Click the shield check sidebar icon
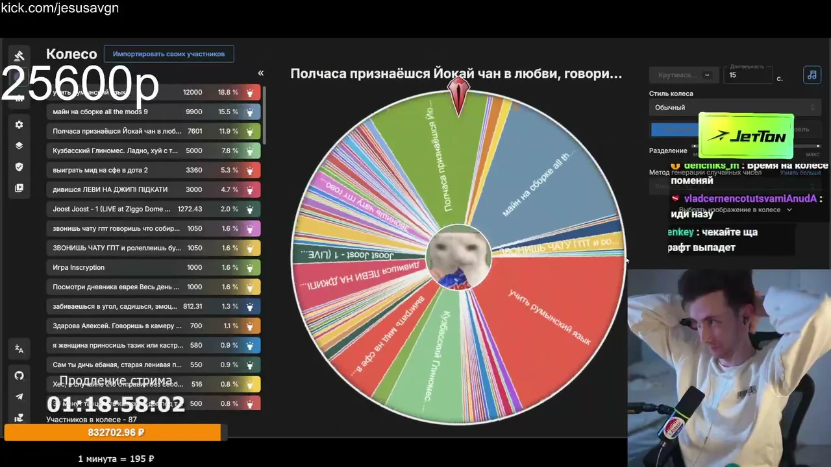831x467 pixels. coord(19,167)
